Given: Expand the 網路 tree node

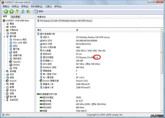Looking at the screenshot, I should (4, 78).
